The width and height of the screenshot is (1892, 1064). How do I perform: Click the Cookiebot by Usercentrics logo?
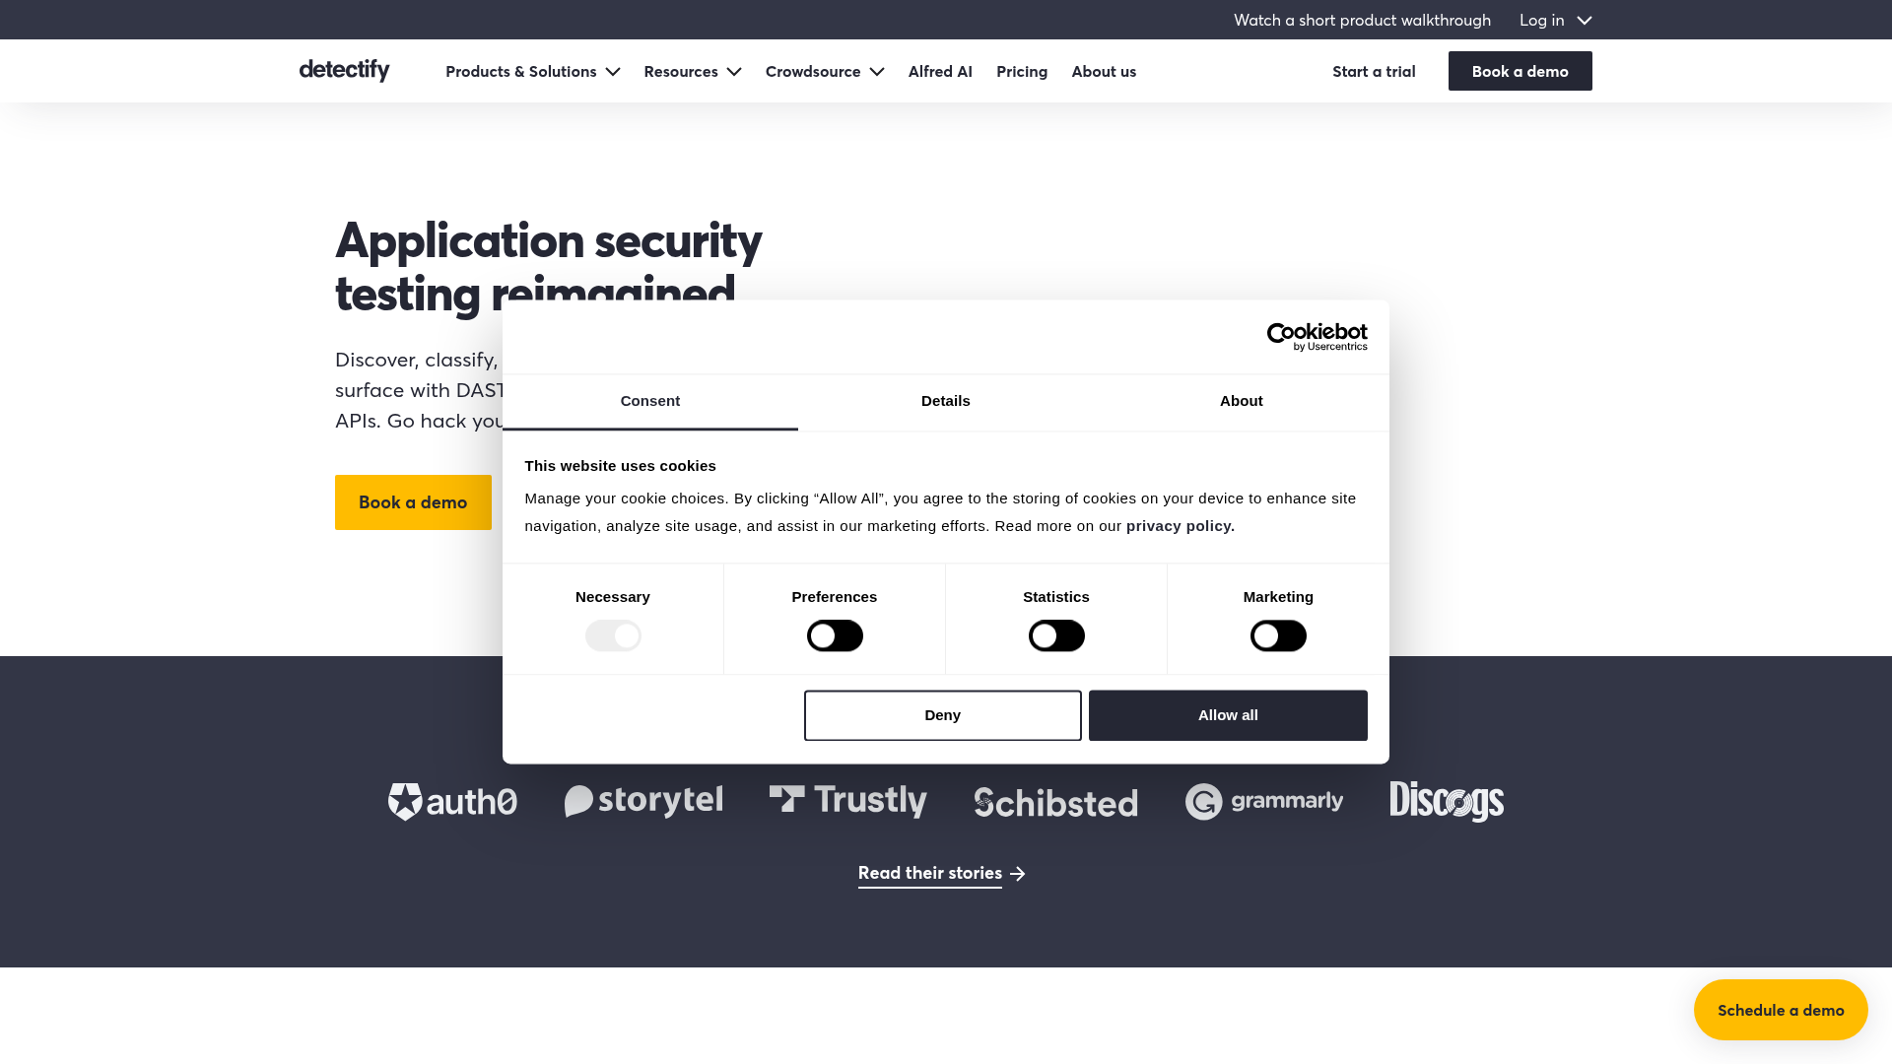pos(1318,336)
